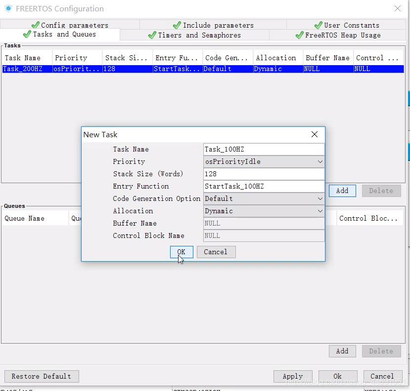Click the Dynamic cell in the Task_200HZ row
410x391 pixels.
[278, 69]
